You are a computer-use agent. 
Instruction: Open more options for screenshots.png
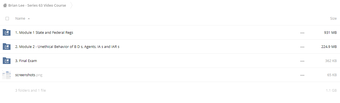[302, 75]
